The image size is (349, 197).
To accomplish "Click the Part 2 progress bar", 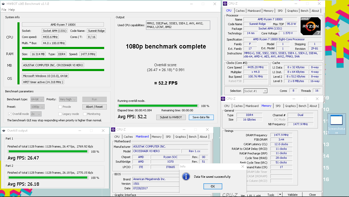I will pyautogui.click(x=48, y=178).
